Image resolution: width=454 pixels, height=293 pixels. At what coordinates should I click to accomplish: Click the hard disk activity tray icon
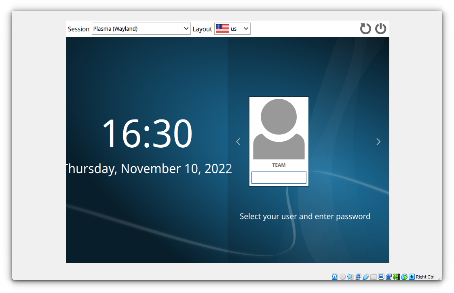335,276
